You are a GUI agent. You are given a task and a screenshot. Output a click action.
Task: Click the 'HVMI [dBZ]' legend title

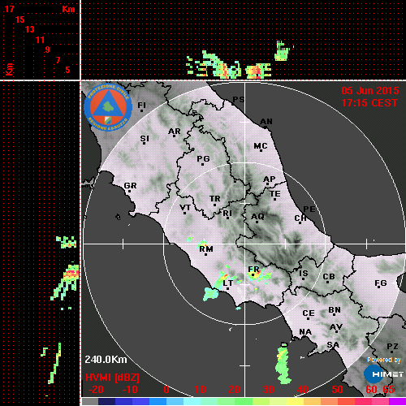pos(112,378)
